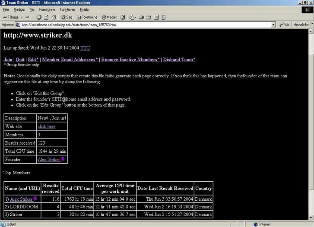
Task: Click the Discuss toolbar icon
Action: [x=156, y=17]
